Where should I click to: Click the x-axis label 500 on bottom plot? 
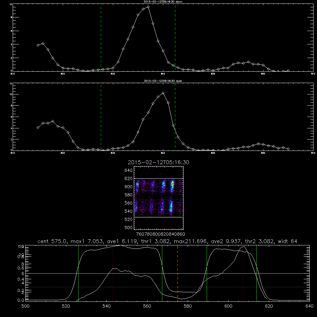click(x=25, y=306)
